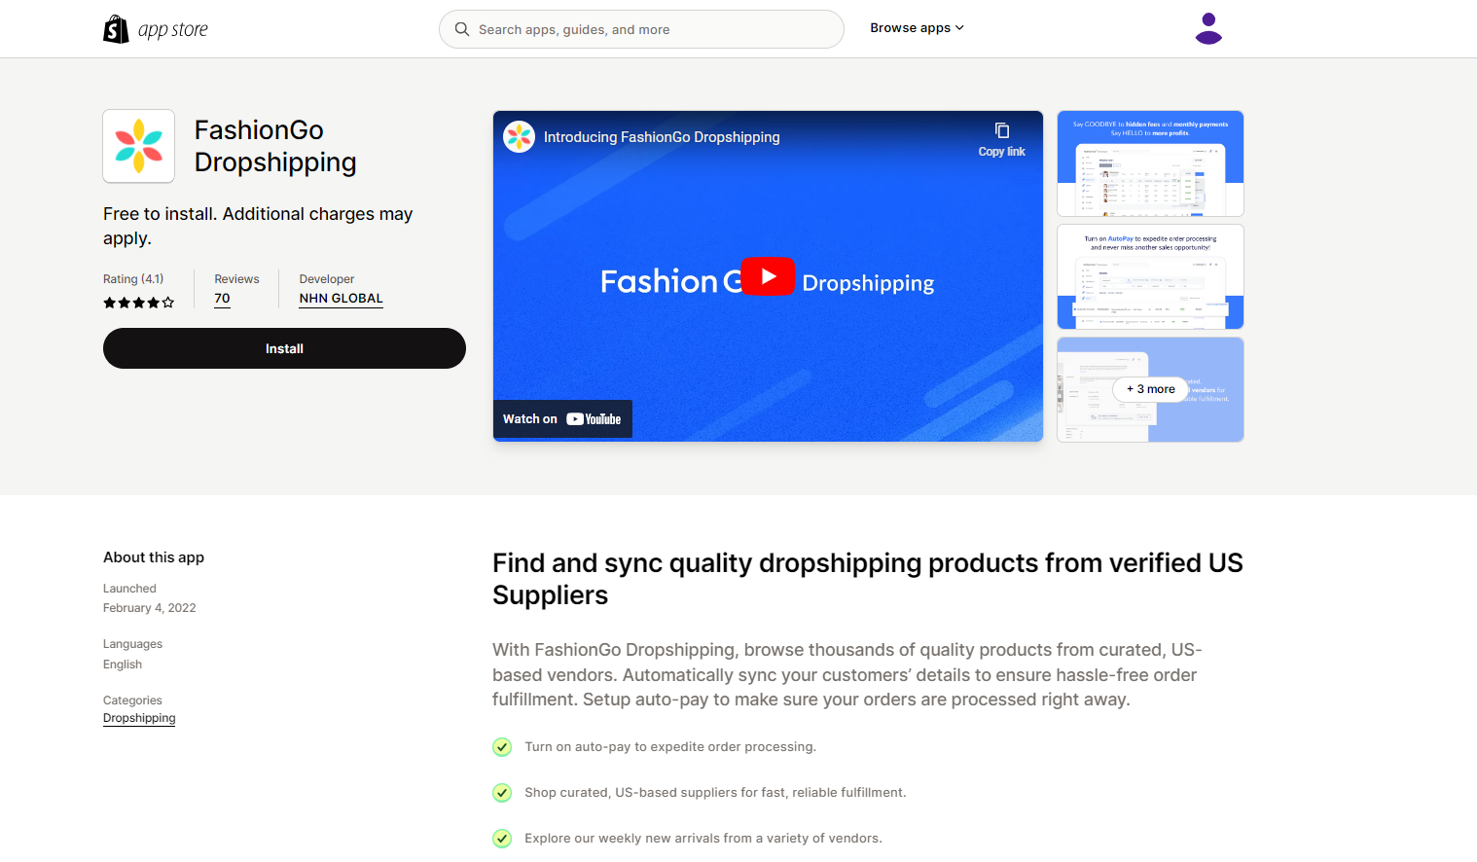Expand the Browse apps dropdown
This screenshot has height=862, width=1477.
[x=917, y=28]
